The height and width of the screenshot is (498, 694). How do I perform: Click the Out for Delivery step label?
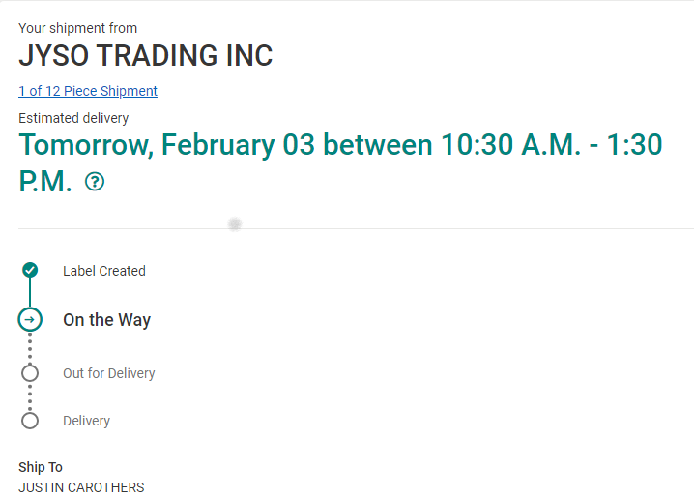(109, 373)
